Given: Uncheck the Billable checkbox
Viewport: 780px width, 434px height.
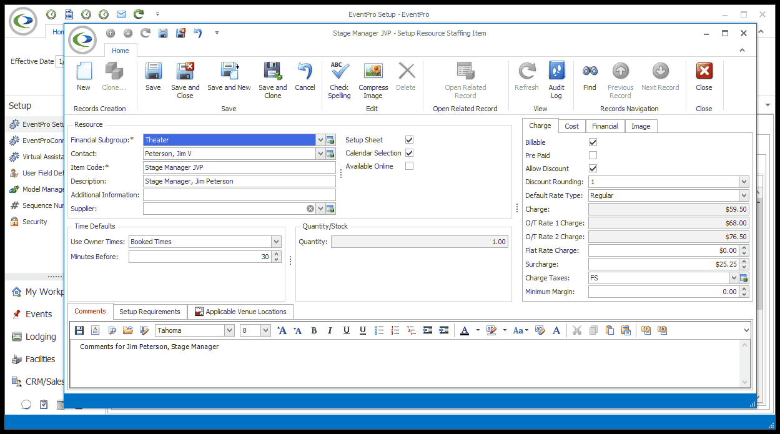Looking at the screenshot, I should pos(593,142).
